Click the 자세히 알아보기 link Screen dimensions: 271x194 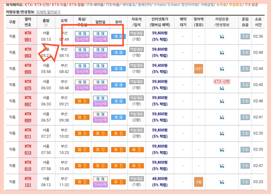[x=48, y=12]
